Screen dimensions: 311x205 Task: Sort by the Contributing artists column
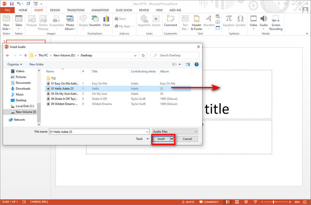click(143, 71)
